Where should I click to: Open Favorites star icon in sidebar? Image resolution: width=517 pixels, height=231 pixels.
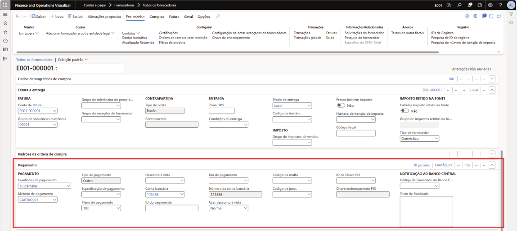click(5, 32)
